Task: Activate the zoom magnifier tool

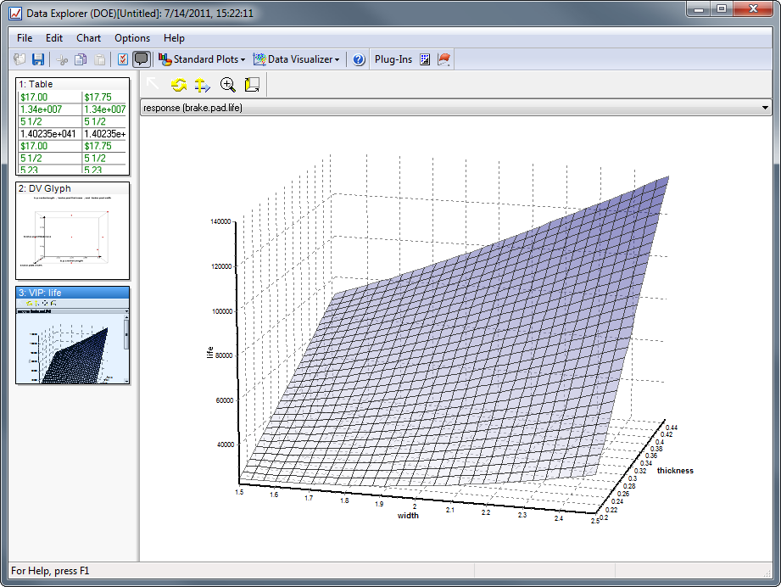Action: pos(227,84)
